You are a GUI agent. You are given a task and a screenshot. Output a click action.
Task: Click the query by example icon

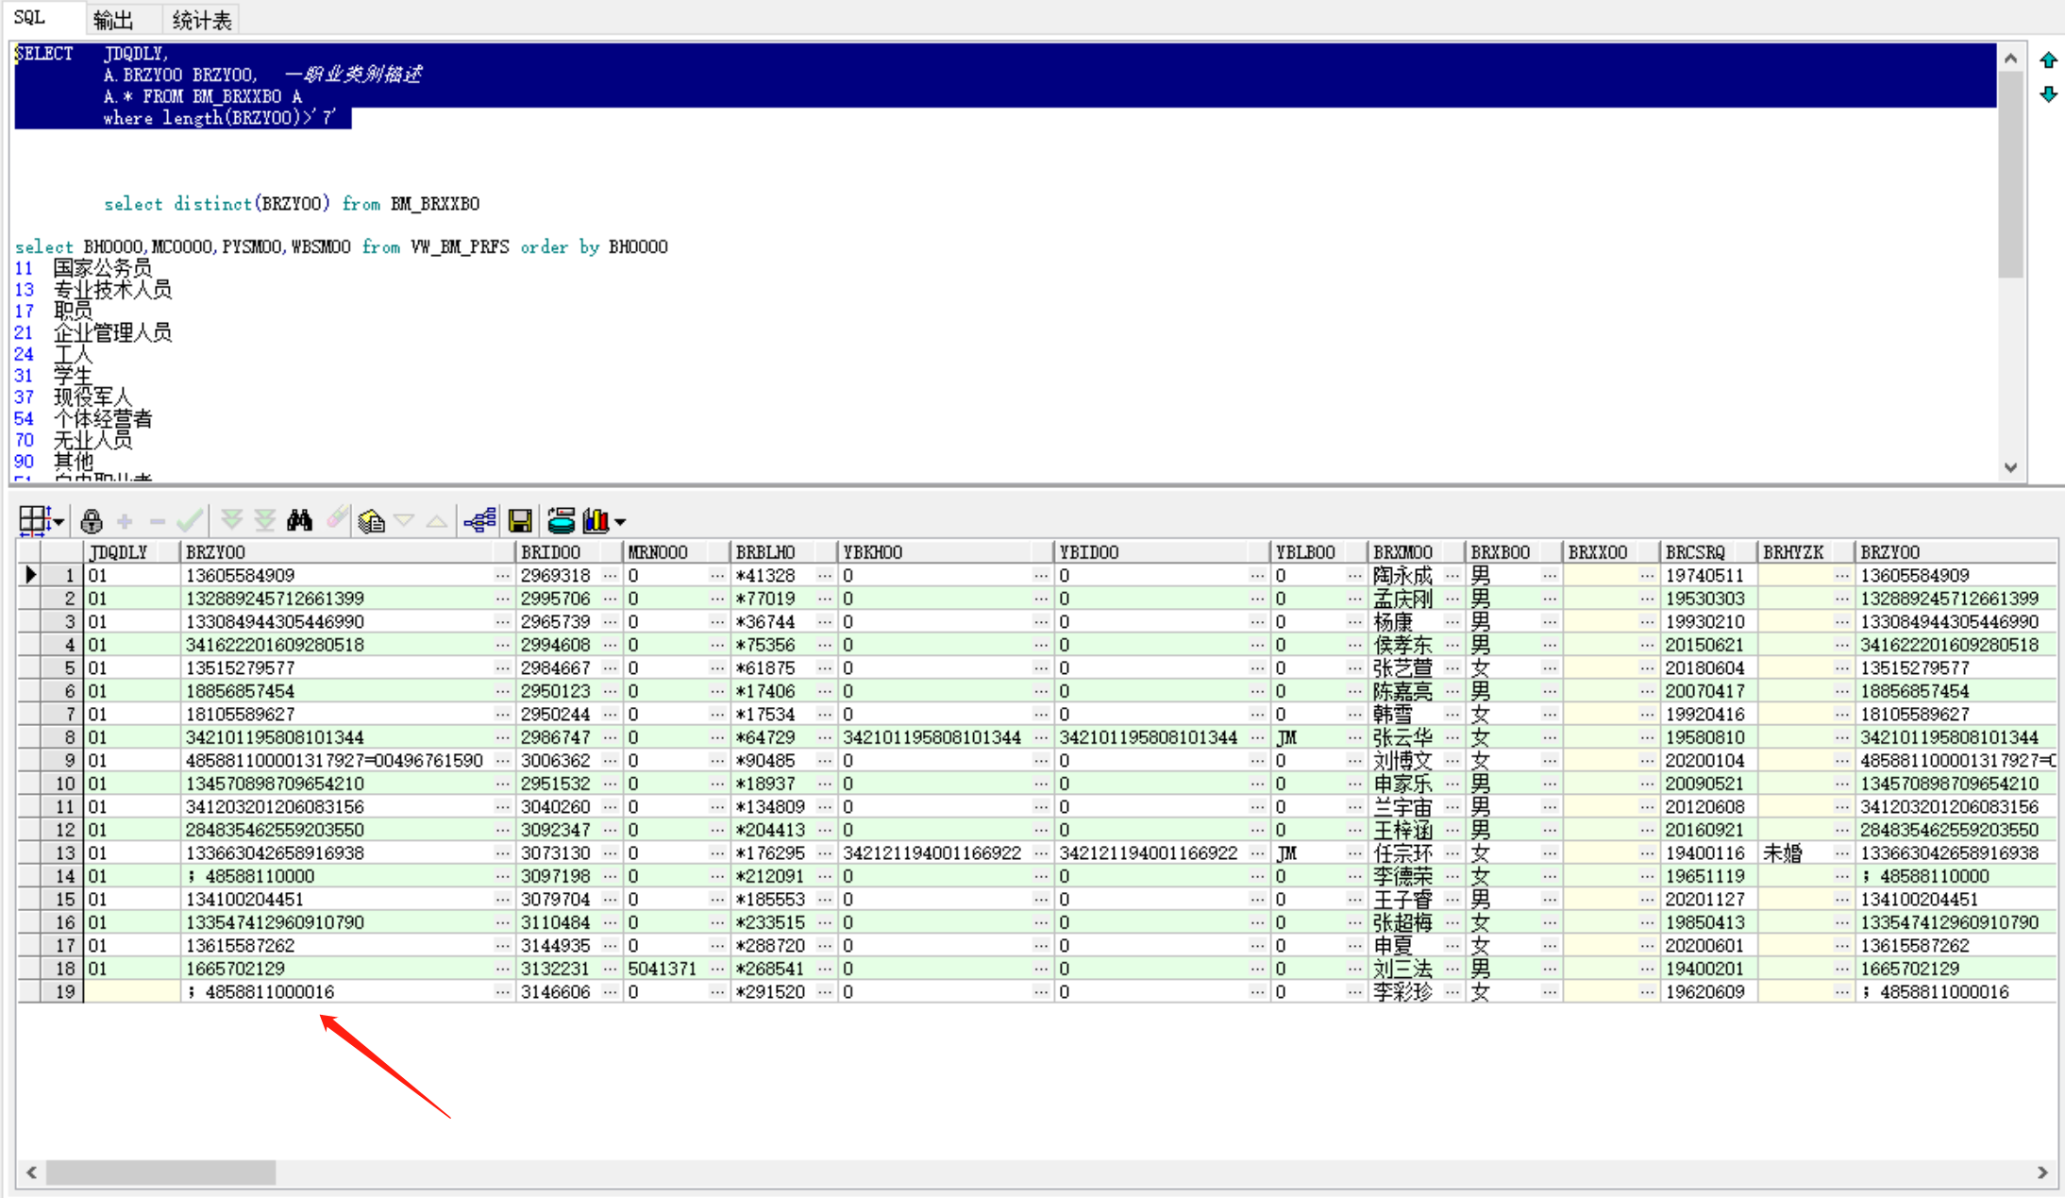(x=371, y=521)
